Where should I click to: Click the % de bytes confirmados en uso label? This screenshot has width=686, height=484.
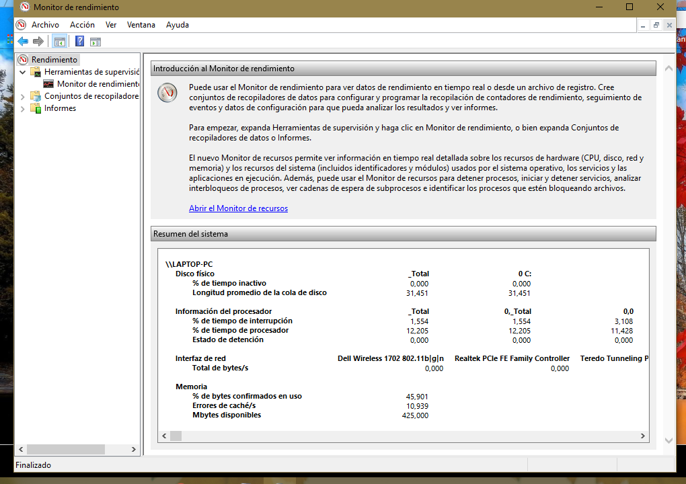click(247, 396)
